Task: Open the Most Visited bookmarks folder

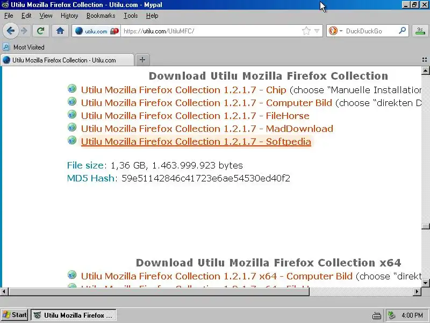Action: (24, 47)
